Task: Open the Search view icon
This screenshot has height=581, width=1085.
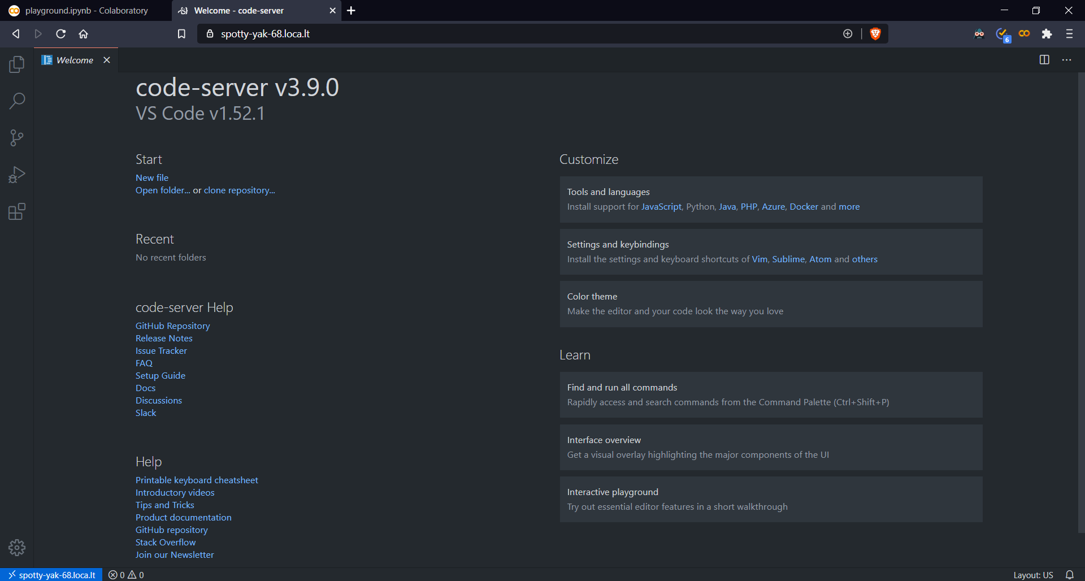Action: [17, 101]
